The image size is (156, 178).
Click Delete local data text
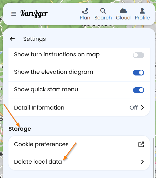38,162
